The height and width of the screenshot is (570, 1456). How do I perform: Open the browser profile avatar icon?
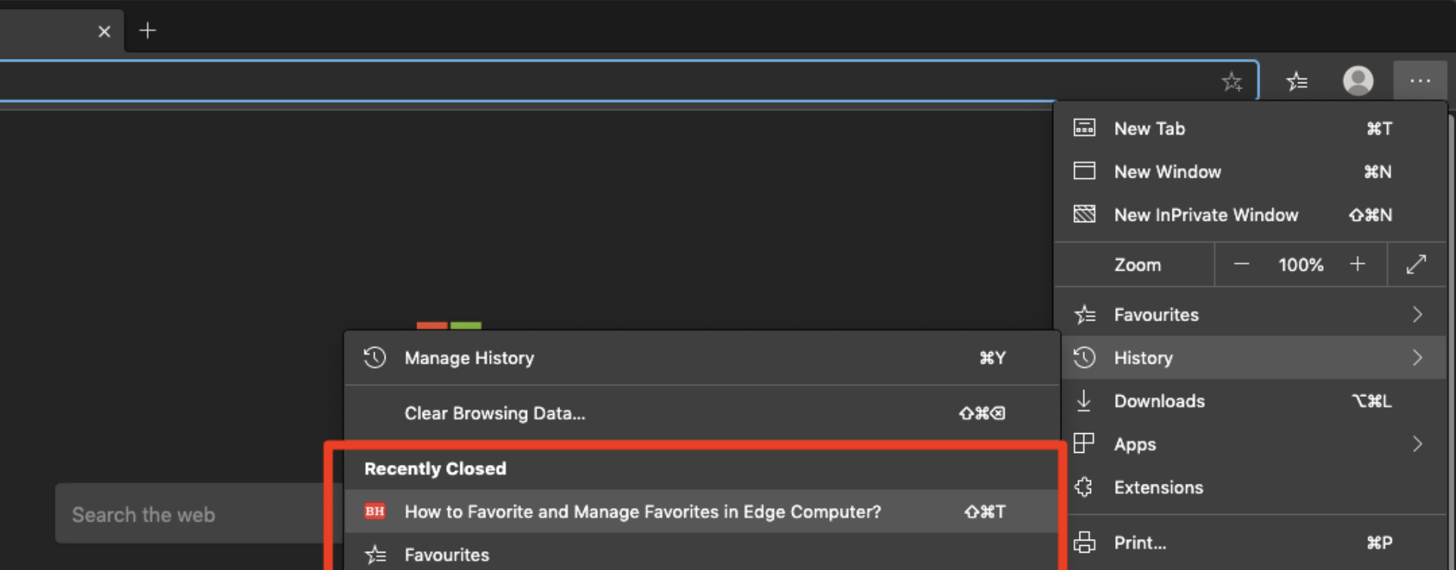coord(1358,81)
